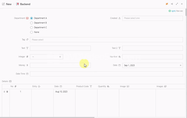Click the horizontal scrollbar at bottom

[47, 117]
